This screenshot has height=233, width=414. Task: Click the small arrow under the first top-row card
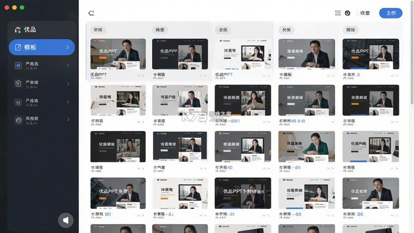pos(143,76)
